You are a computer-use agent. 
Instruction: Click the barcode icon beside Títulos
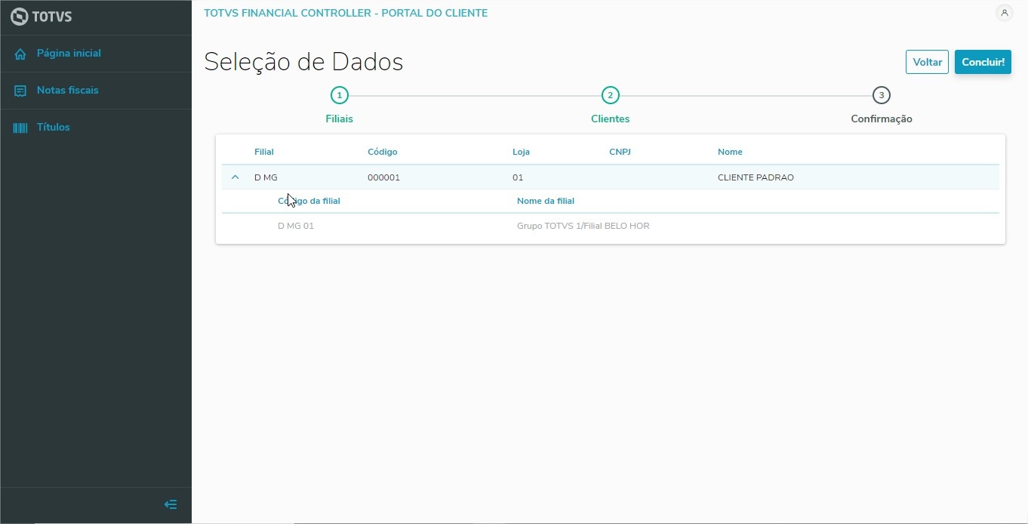point(20,128)
